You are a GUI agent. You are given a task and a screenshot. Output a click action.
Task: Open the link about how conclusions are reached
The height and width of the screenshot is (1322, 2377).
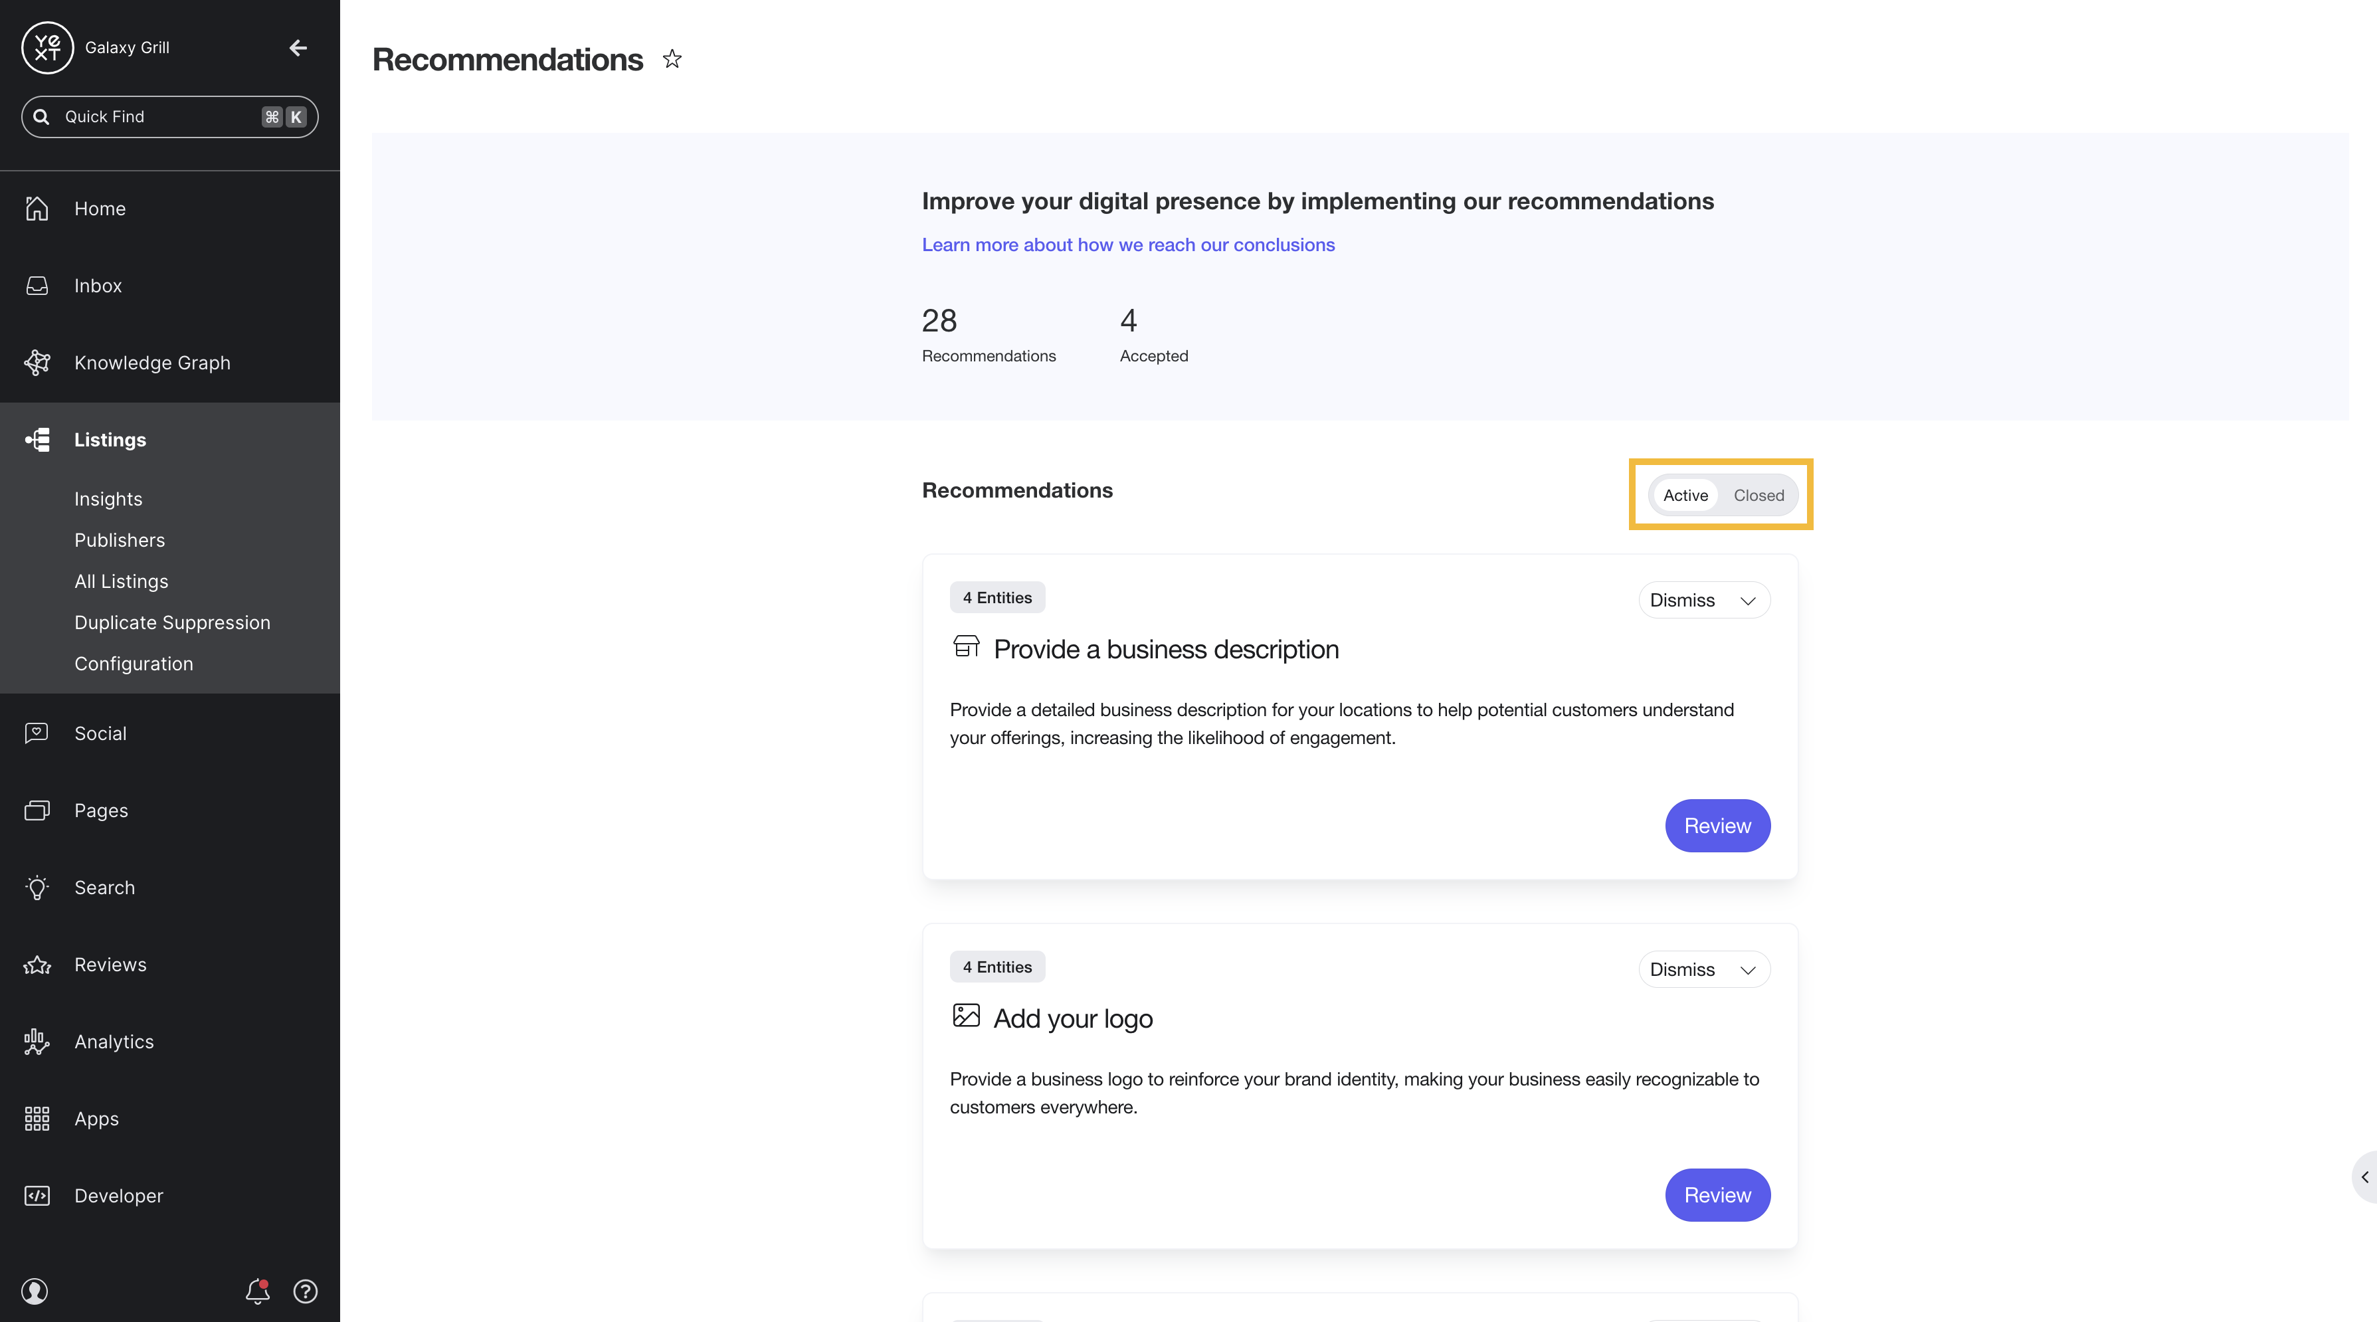click(x=1127, y=244)
